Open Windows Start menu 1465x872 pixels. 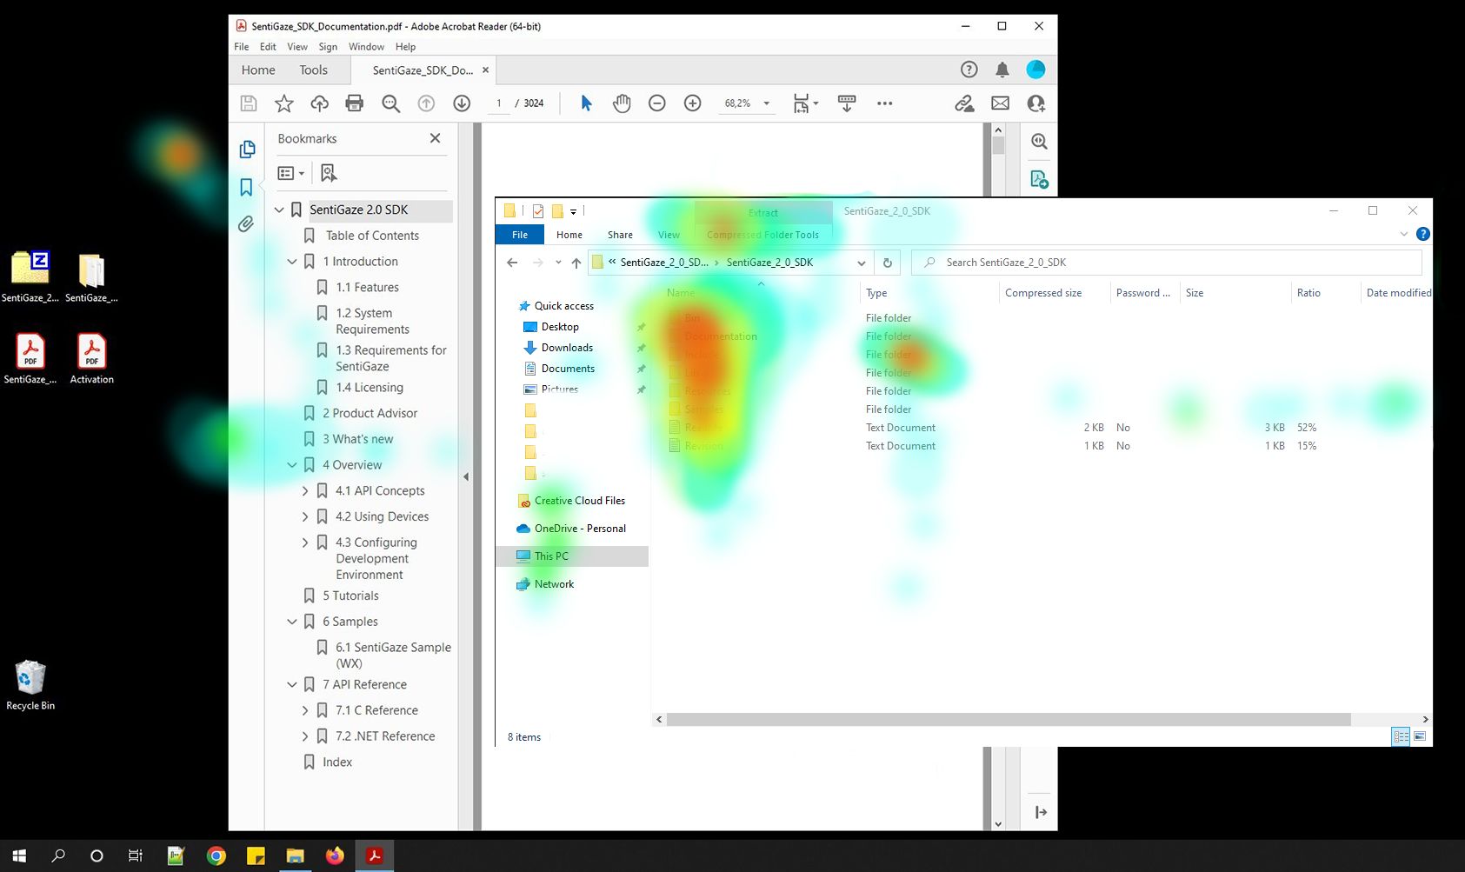pyautogui.click(x=19, y=856)
